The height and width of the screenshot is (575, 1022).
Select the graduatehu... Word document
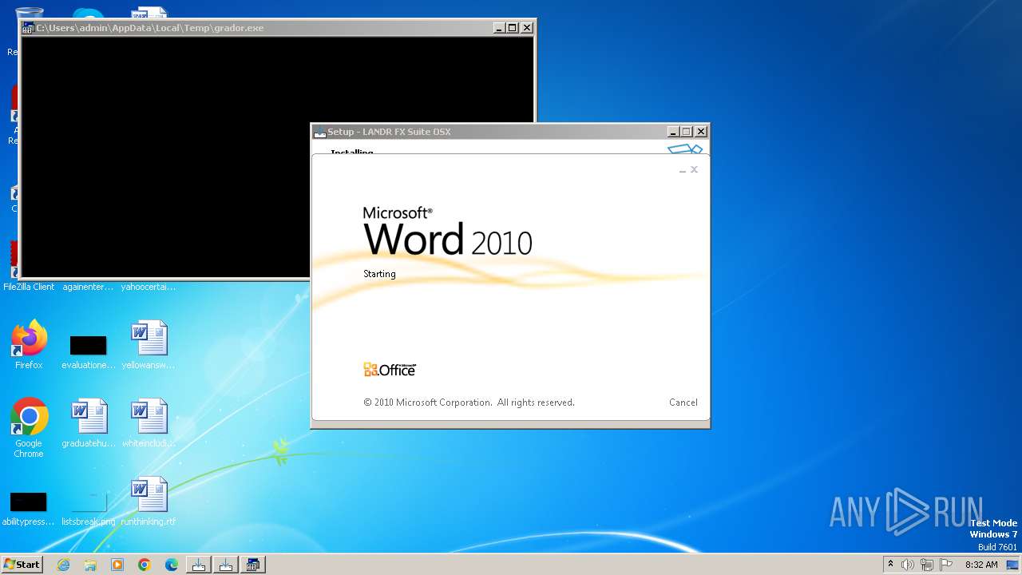coord(88,423)
